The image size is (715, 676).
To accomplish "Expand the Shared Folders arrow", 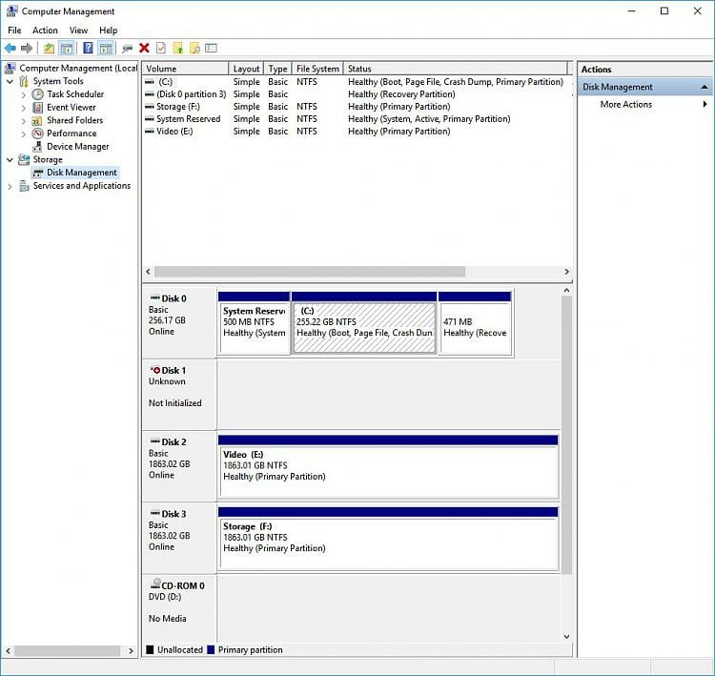I will pyautogui.click(x=24, y=121).
